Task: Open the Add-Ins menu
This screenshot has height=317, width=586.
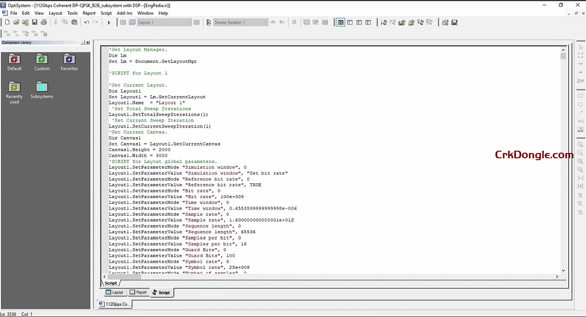Action: pos(124,13)
